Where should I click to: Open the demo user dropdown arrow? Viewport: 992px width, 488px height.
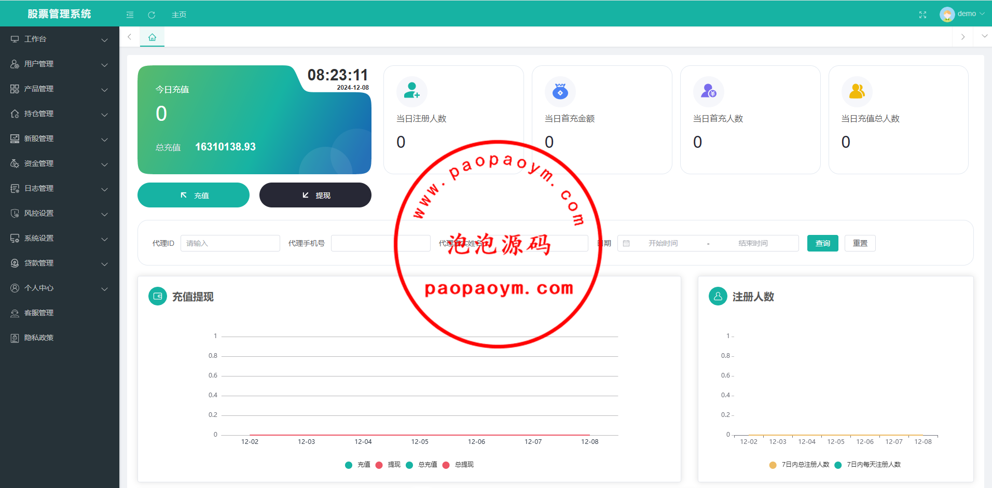(982, 14)
